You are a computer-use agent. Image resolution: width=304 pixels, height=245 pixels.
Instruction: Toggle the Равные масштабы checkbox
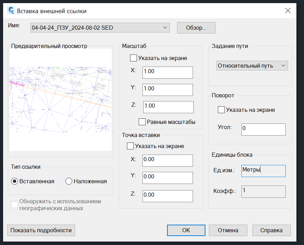point(142,122)
